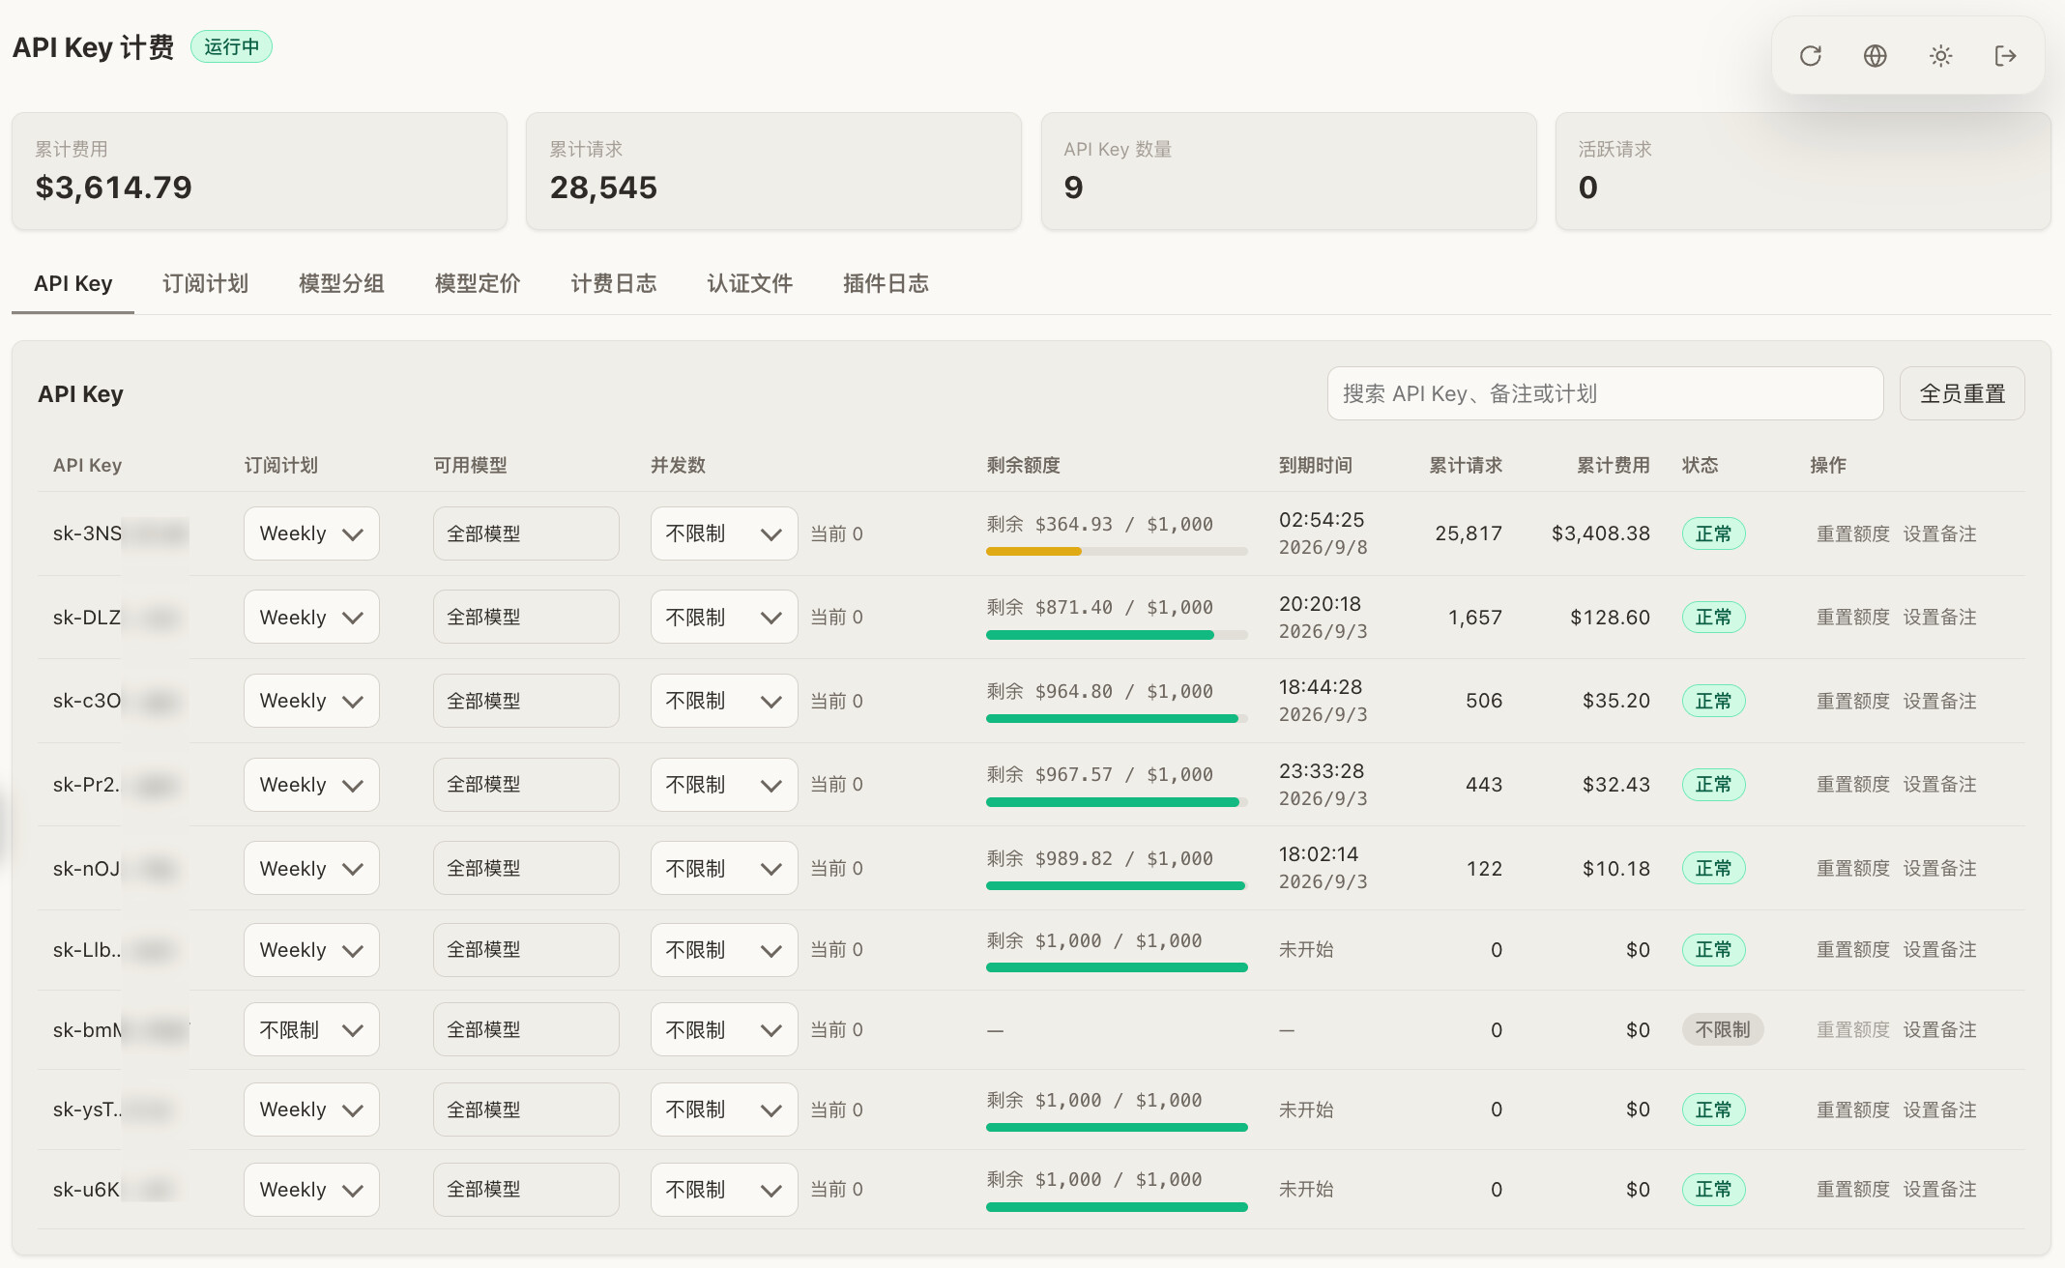Viewport: 2065px width, 1268px height.
Task: Toggle the sun theme icon
Action: (1940, 56)
